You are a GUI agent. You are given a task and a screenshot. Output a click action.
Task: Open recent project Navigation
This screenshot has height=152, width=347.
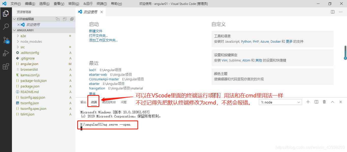click(x=97, y=88)
